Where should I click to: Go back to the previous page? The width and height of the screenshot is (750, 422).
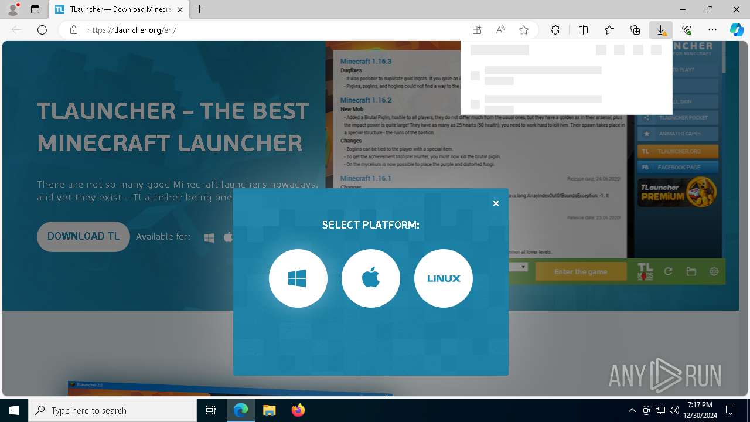(x=16, y=30)
